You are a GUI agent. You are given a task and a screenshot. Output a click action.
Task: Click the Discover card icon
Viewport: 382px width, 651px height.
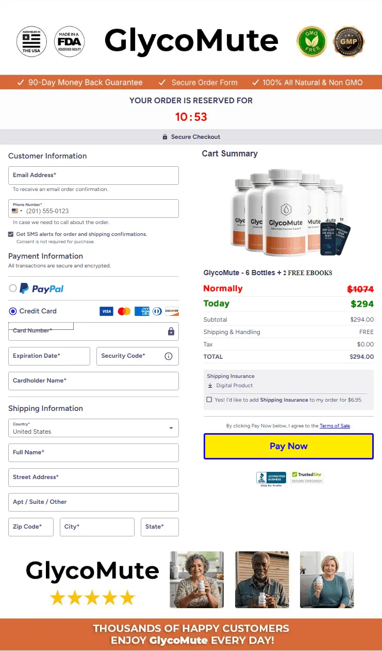tap(171, 311)
